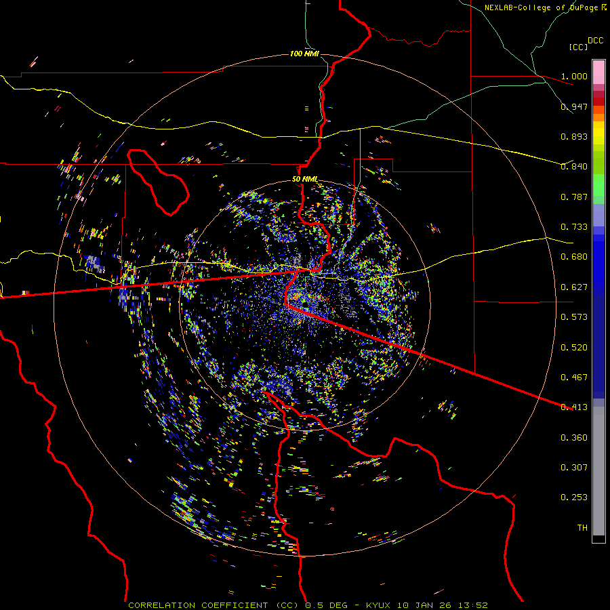Image resolution: width=610 pixels, height=610 pixels.
Task: Pick the gray low-value segment of color bar
Action: coord(598,471)
